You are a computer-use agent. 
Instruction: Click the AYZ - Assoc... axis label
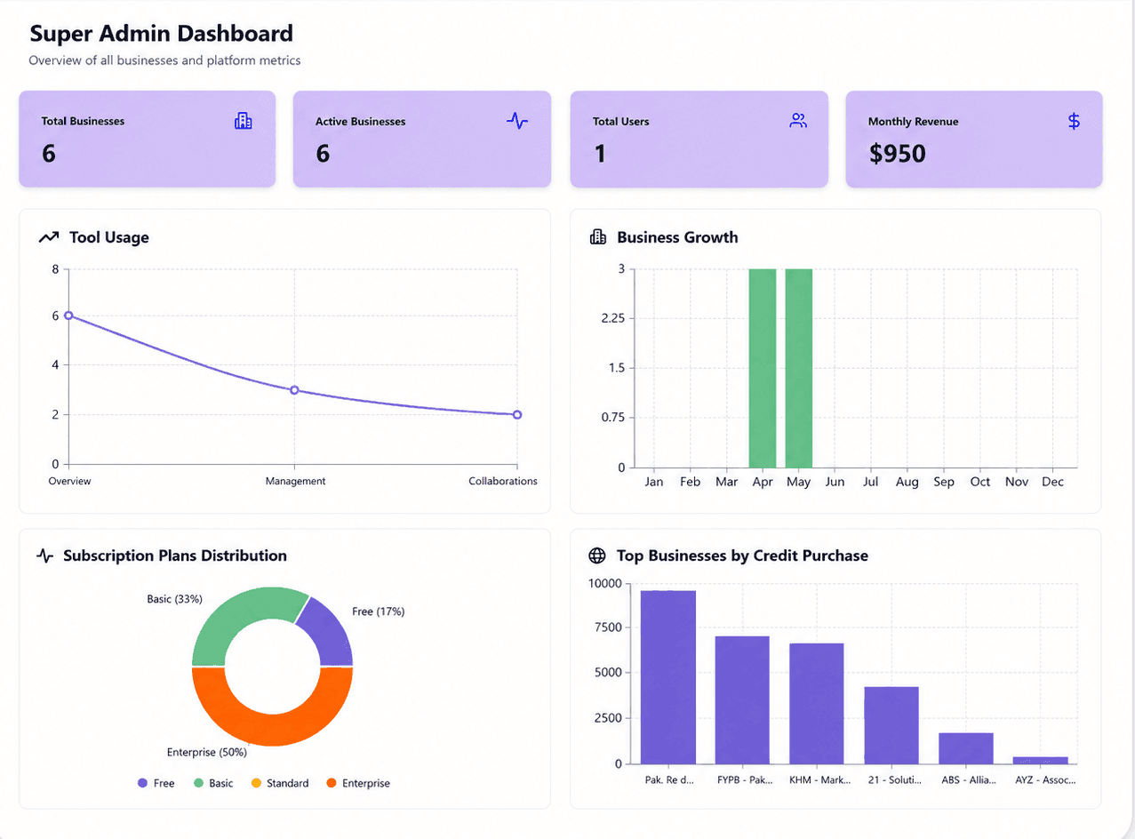[1045, 780]
